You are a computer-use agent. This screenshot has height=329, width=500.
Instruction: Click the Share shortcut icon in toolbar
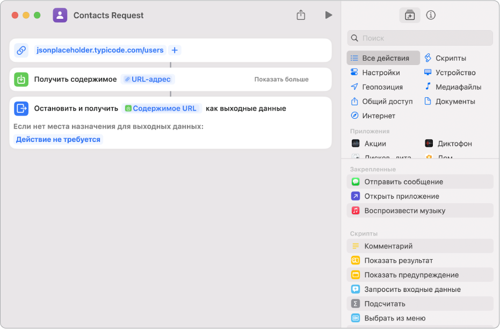point(301,15)
